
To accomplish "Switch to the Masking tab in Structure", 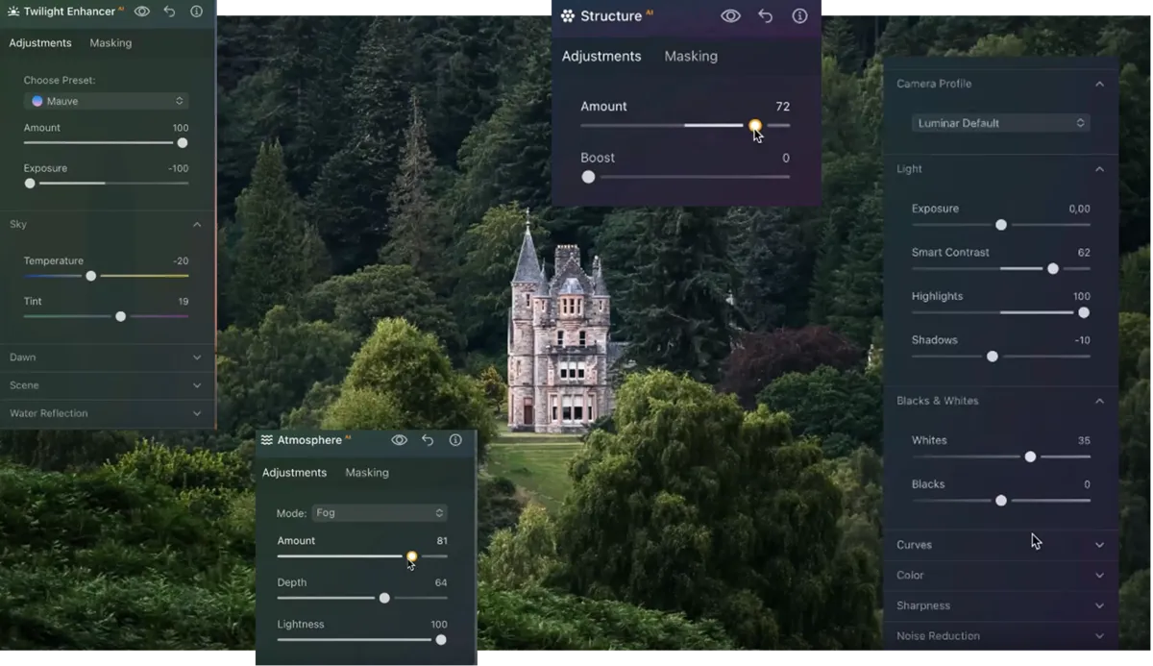I will coord(691,56).
